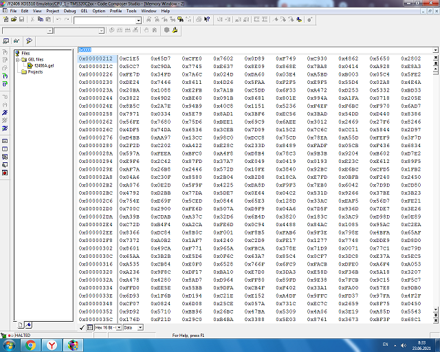The height and width of the screenshot is (352, 440).
Task: Open the View Disassembly sidebar icon
Action: [x=5, y=165]
